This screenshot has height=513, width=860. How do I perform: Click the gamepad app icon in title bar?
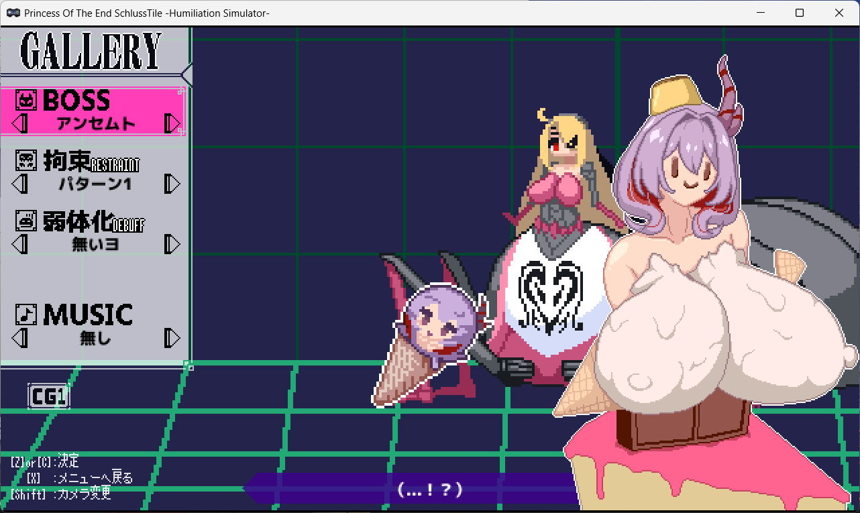(13, 13)
